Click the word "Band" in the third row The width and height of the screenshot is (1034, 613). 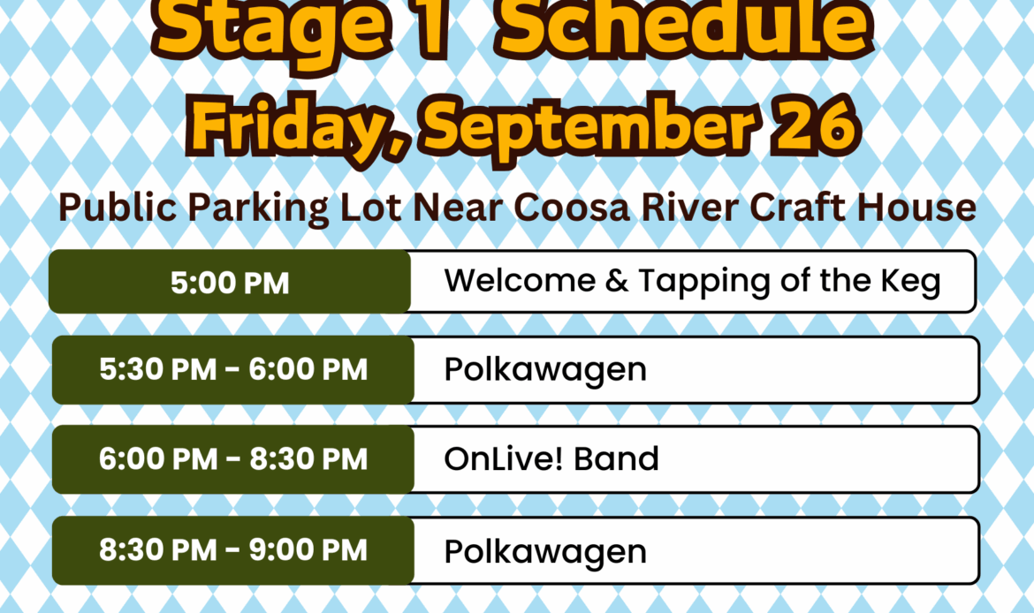click(x=627, y=459)
